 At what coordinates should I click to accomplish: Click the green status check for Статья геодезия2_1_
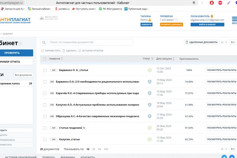click(150, 128)
